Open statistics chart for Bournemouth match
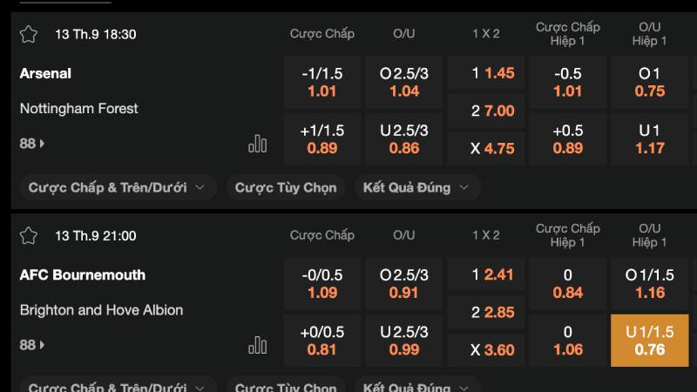The width and height of the screenshot is (697, 392). pyautogui.click(x=257, y=345)
